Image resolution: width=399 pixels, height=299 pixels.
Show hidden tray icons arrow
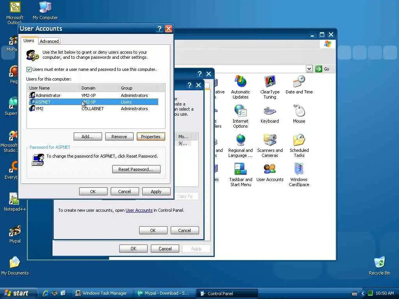tap(363, 294)
